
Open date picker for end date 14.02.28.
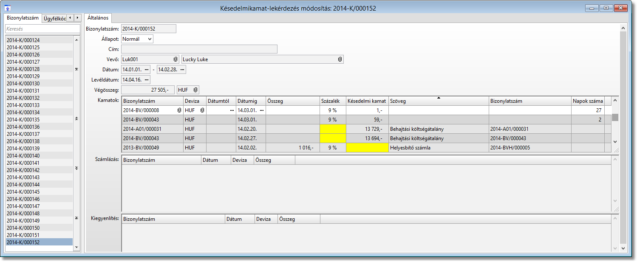(x=182, y=70)
